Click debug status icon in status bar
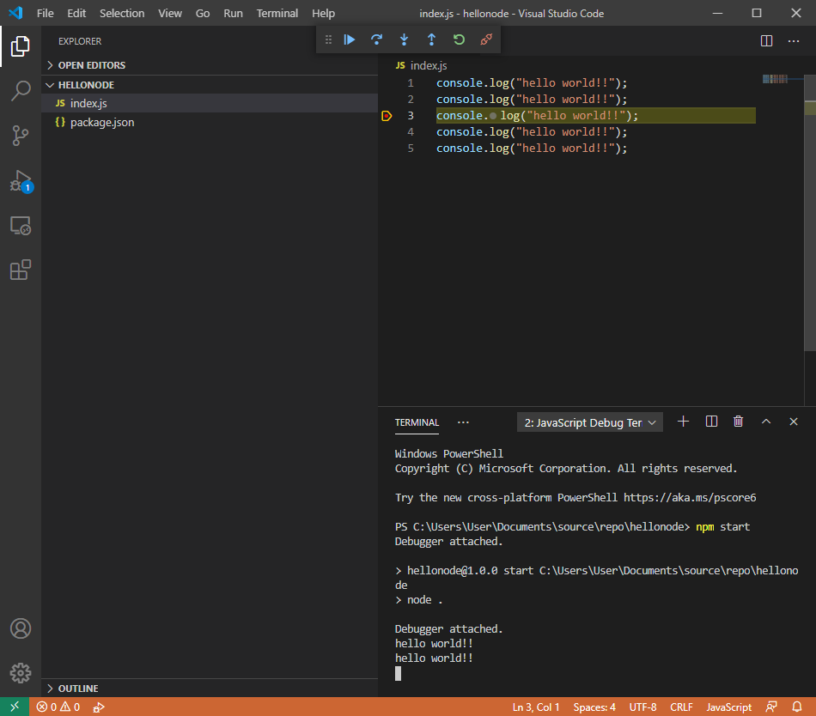This screenshot has width=816, height=716. pyautogui.click(x=99, y=707)
